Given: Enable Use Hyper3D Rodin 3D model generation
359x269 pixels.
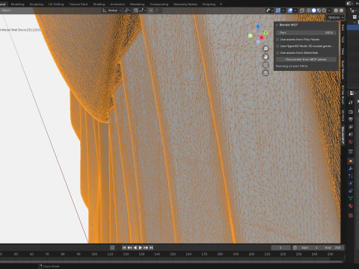Looking at the screenshot, I should click(x=277, y=46).
